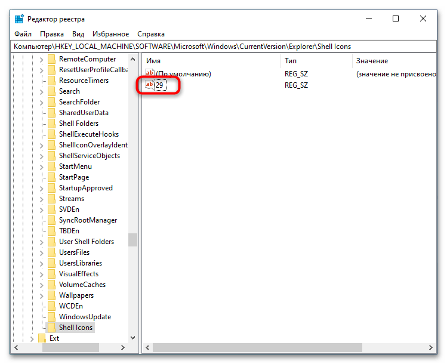Select the StartMenu key label
447x364 pixels.
(x=75, y=166)
